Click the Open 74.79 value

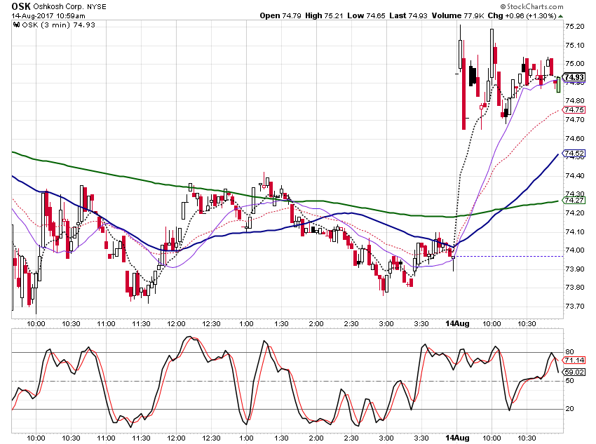(280, 16)
